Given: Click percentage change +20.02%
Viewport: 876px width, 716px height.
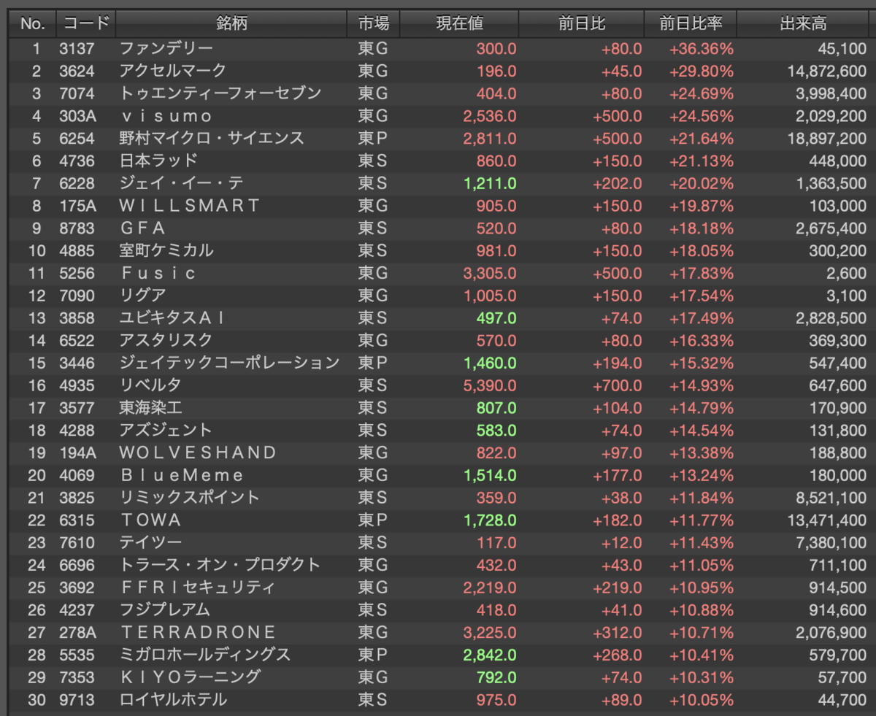Looking at the screenshot, I should click(x=702, y=183).
